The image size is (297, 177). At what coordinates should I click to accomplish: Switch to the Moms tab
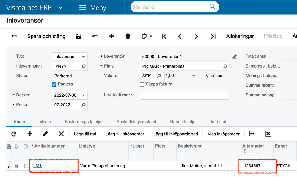(45, 122)
